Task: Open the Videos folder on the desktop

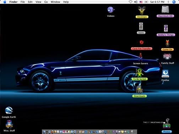Action: coord(111,10)
